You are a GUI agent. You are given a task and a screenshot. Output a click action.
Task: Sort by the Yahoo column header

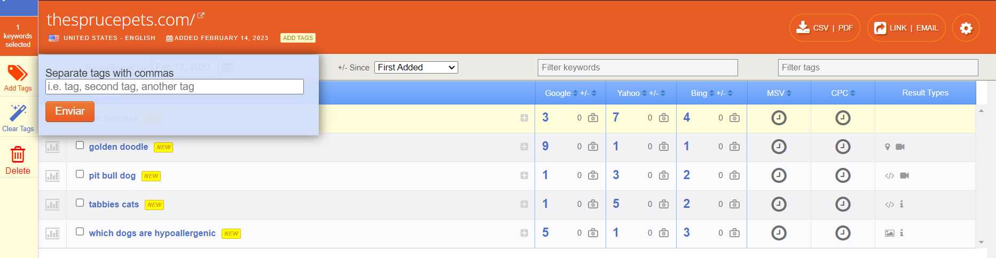click(632, 93)
